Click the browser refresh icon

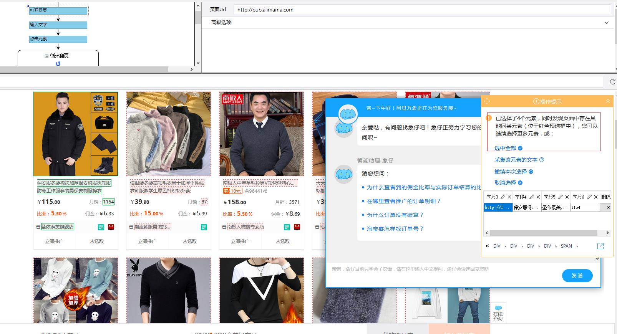612,82
